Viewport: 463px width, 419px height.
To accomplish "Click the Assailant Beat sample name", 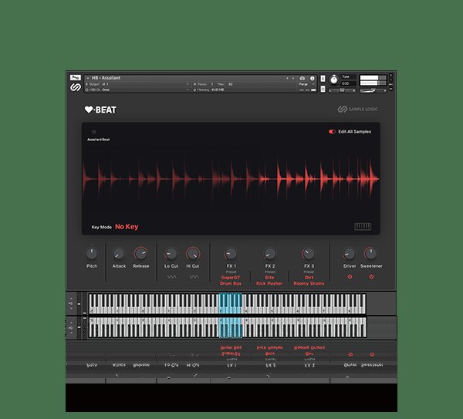I will 98,140.
